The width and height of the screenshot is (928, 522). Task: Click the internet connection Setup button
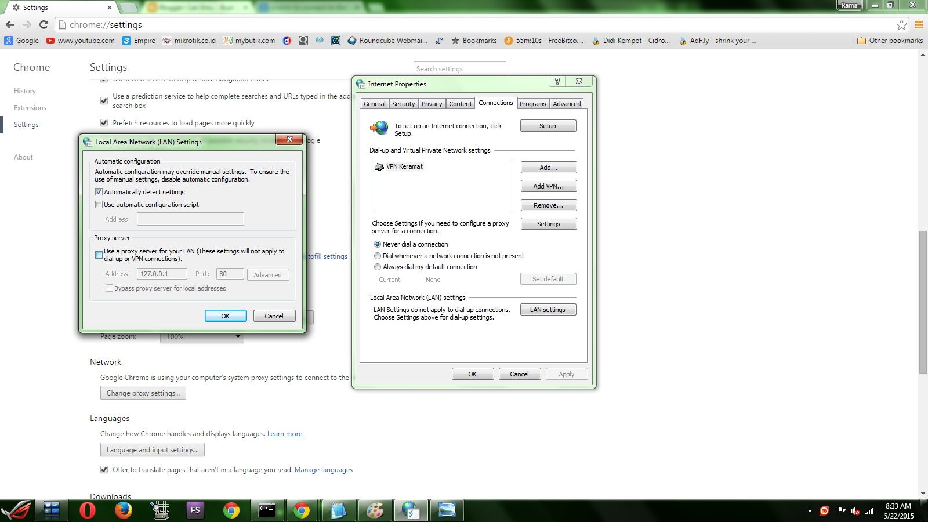548,126
